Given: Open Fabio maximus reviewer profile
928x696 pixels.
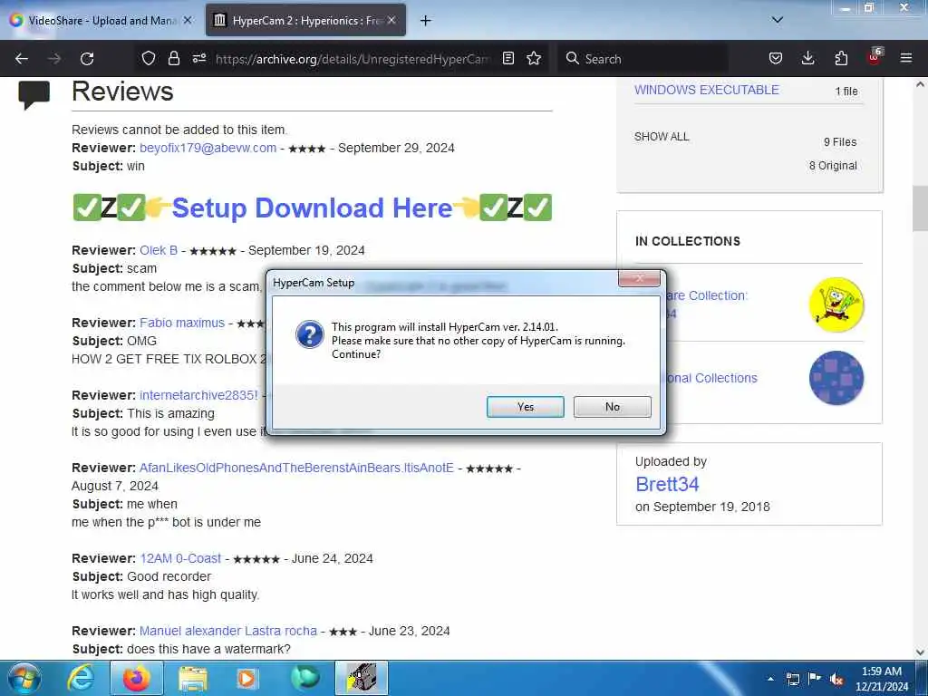Looking at the screenshot, I should click(x=182, y=324).
